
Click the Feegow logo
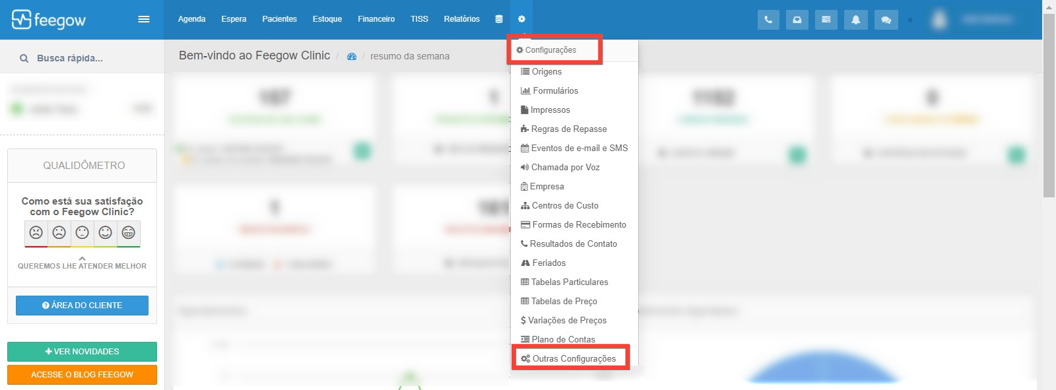tap(49, 20)
